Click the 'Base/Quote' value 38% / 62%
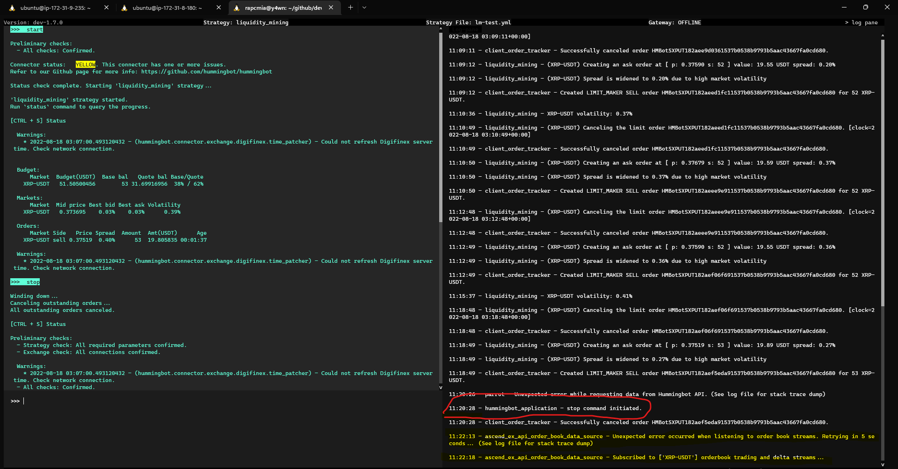Image resolution: width=898 pixels, height=469 pixels. pyautogui.click(x=188, y=184)
